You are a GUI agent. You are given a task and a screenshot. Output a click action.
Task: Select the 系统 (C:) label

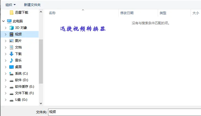pyautogui.click(x=21, y=74)
